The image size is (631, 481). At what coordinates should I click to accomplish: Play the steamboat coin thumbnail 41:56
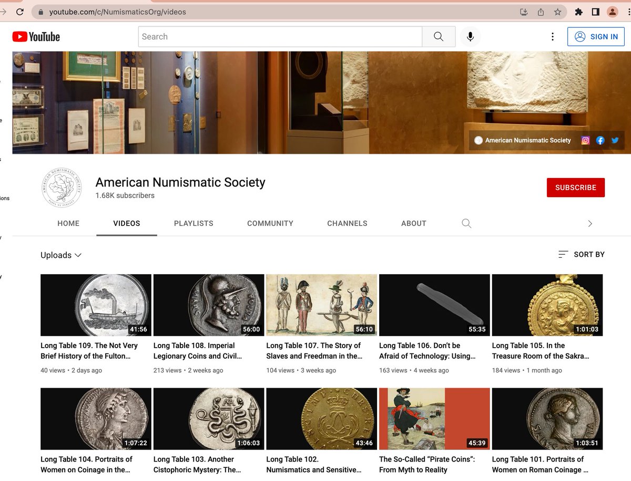[96, 305]
